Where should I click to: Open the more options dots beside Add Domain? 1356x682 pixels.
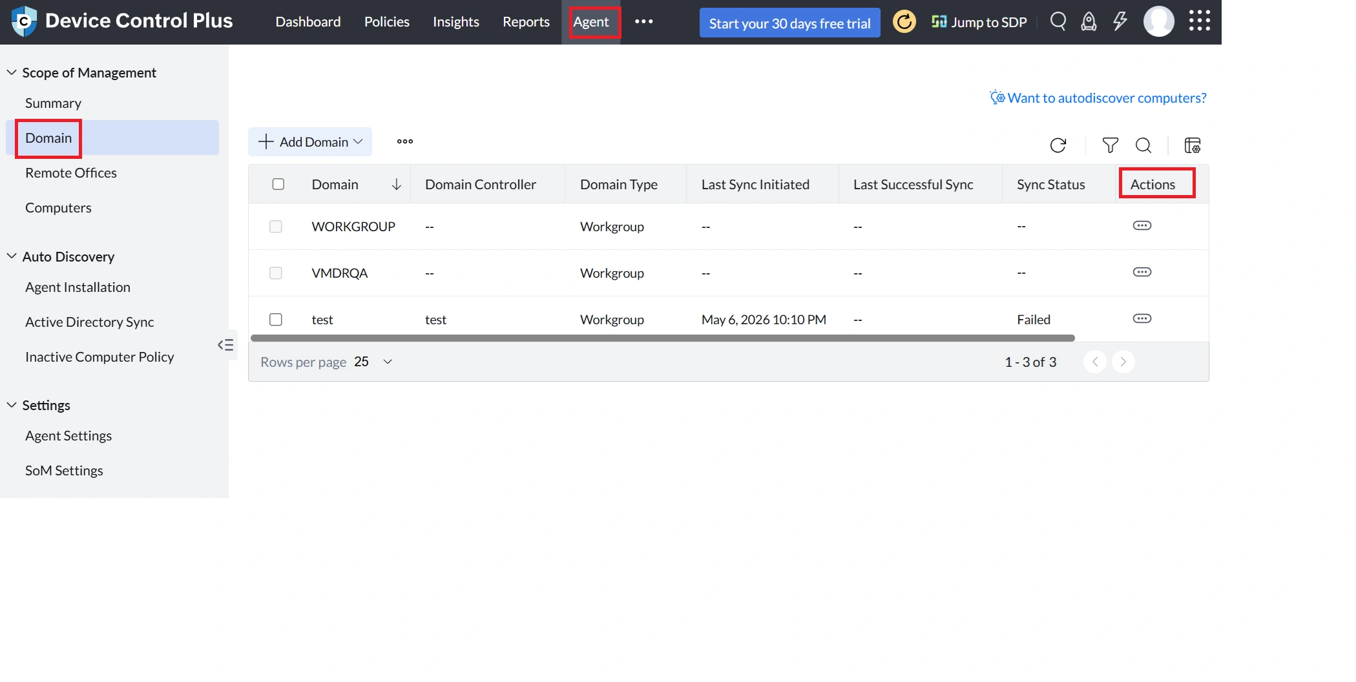tap(405, 141)
